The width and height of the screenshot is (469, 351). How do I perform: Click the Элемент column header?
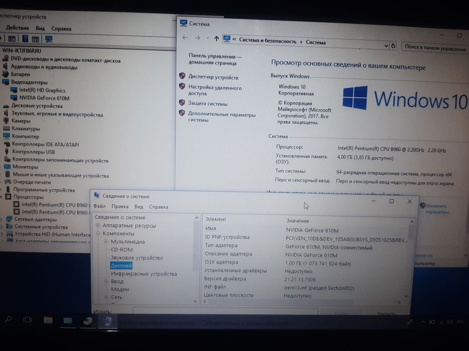point(216,219)
